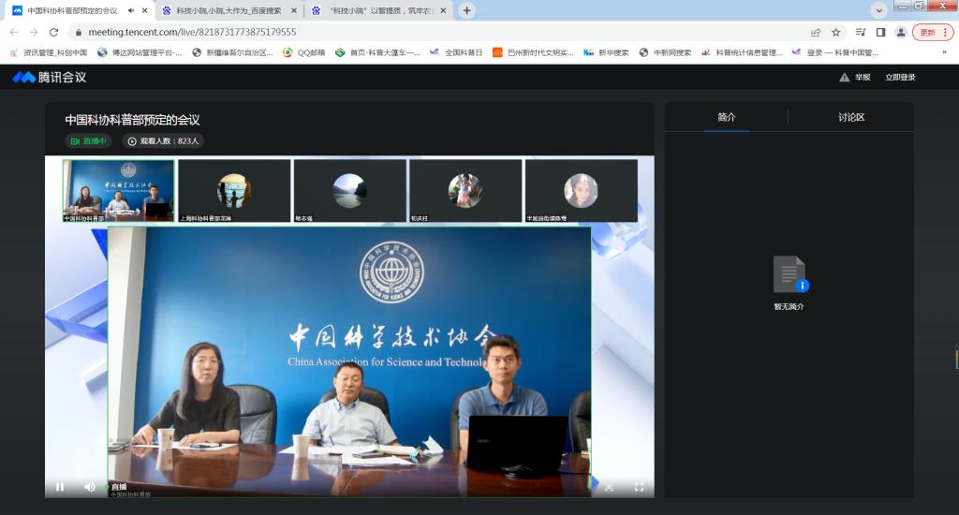The height and width of the screenshot is (515, 959).
Task: Open the 科普统计信息管理 bookmark
Action: click(742, 52)
